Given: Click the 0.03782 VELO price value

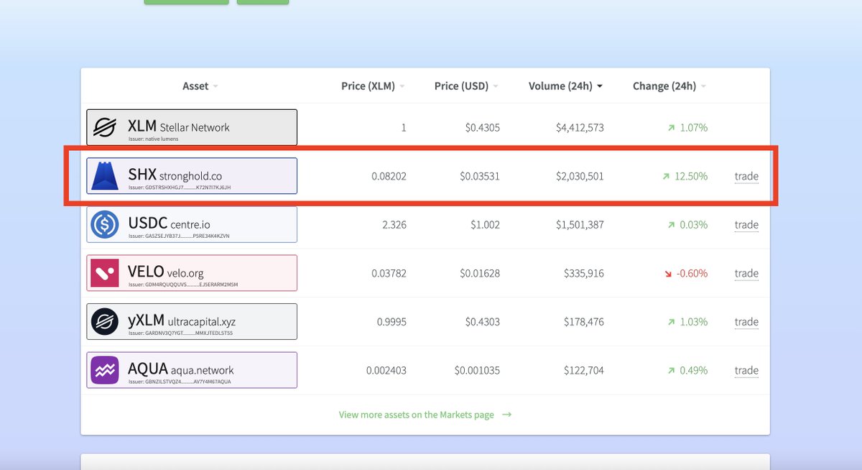Looking at the screenshot, I should [x=389, y=273].
